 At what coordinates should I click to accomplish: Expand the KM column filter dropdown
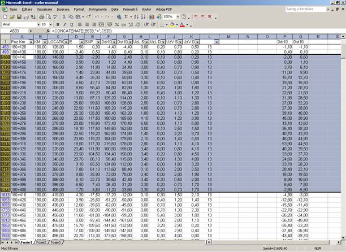(45, 42)
